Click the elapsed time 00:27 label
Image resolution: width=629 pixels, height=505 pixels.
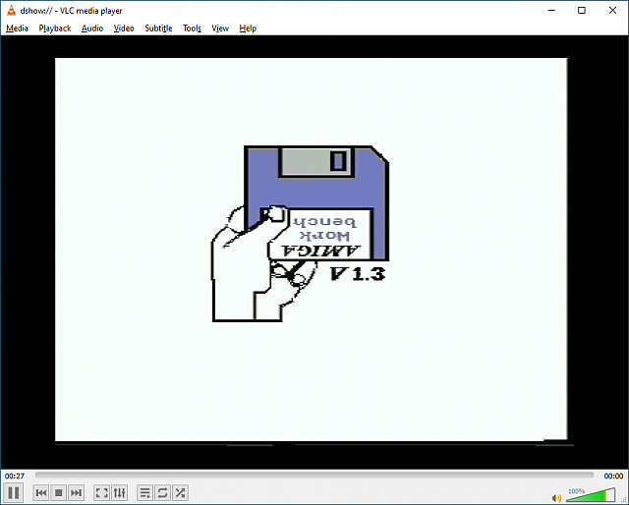point(15,477)
